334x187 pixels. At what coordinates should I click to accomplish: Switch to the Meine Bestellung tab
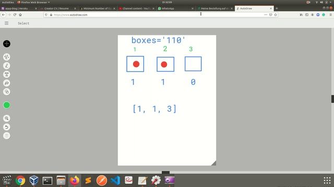[215, 8]
